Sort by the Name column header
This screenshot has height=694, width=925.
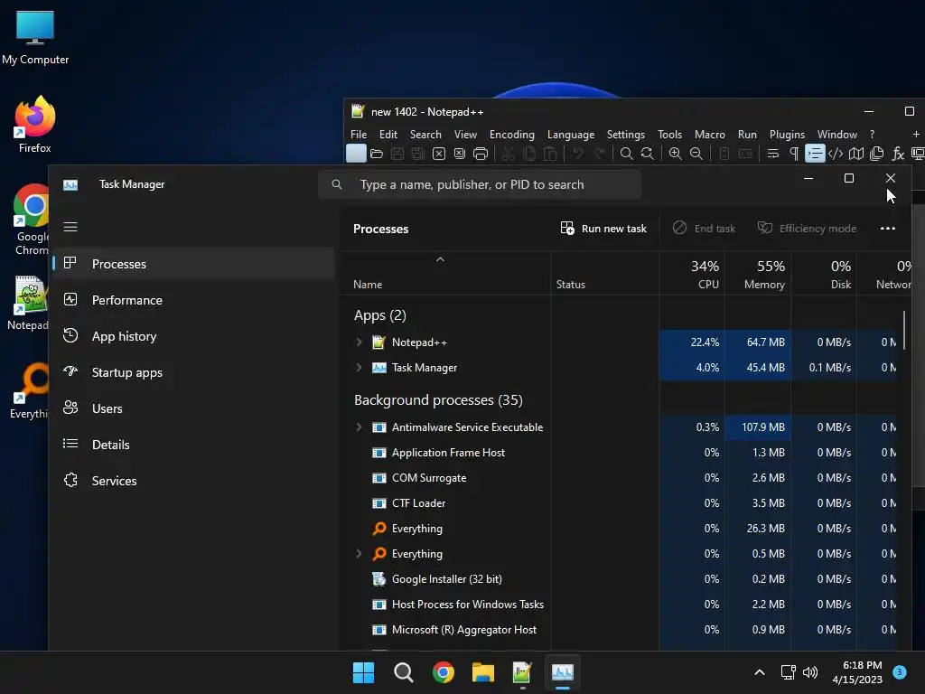point(445,275)
